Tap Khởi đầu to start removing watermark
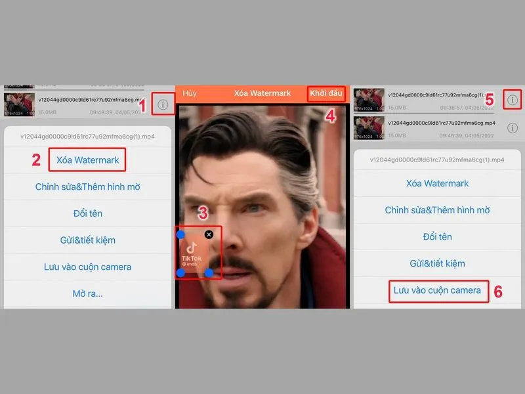This screenshot has width=525, height=394. coord(325,93)
